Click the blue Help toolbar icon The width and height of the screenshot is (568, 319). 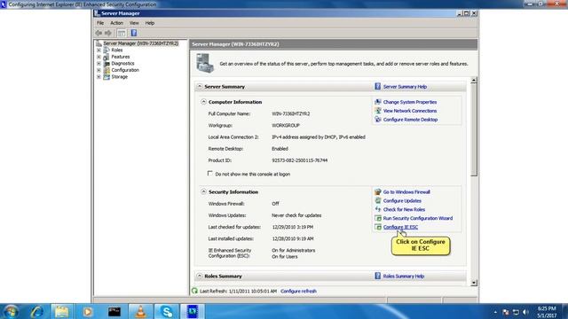[134, 33]
